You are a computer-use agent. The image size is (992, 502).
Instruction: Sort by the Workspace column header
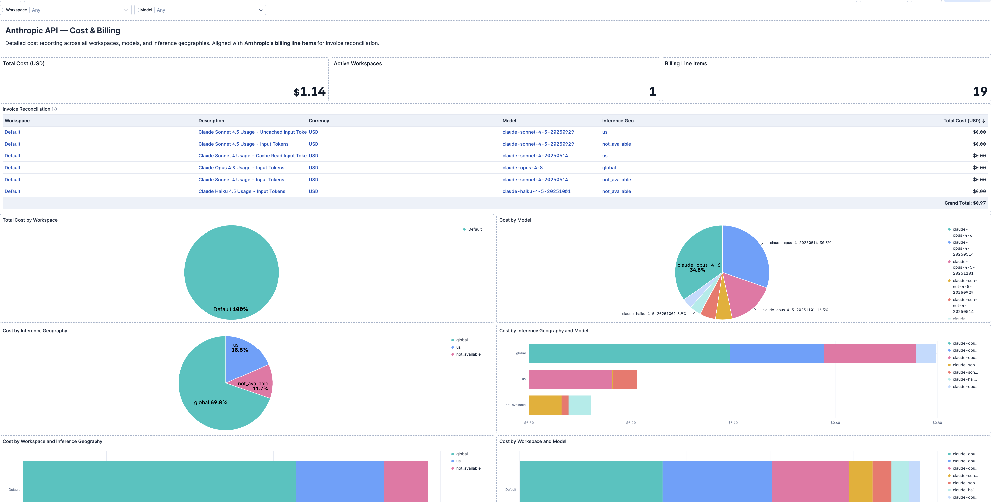[17, 121]
